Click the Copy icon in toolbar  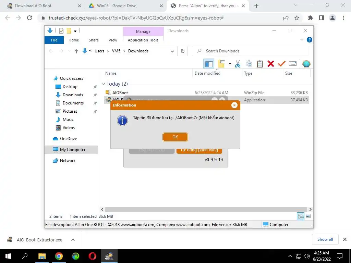click(249, 64)
